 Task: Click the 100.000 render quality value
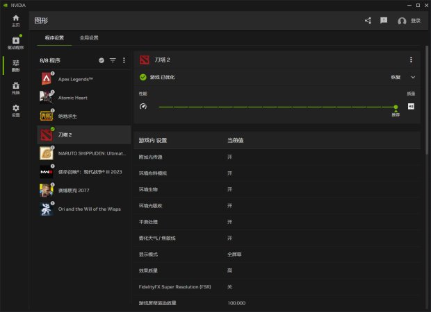click(236, 303)
